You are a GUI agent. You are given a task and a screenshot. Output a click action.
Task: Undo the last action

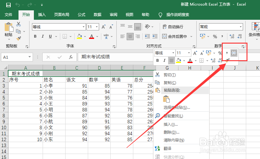coord(18,5)
